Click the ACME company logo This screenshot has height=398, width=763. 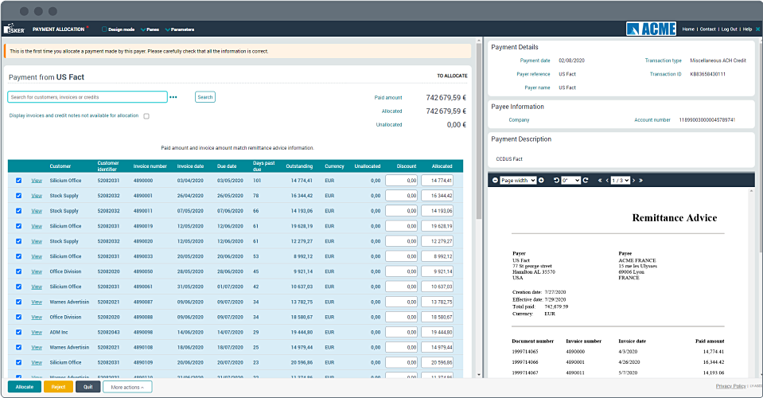[x=651, y=29]
